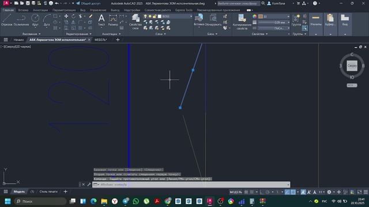Screen dimensions: 369x207
Task: Toggle the layer lock padlock icon
Action: coord(155,16)
